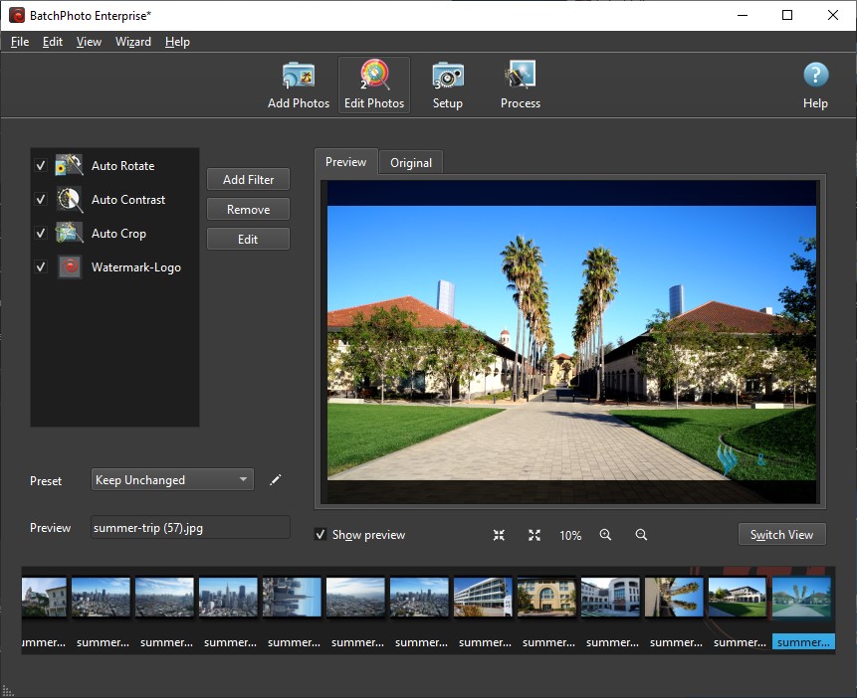Switch to the Original tab
The width and height of the screenshot is (857, 698).
click(x=410, y=163)
